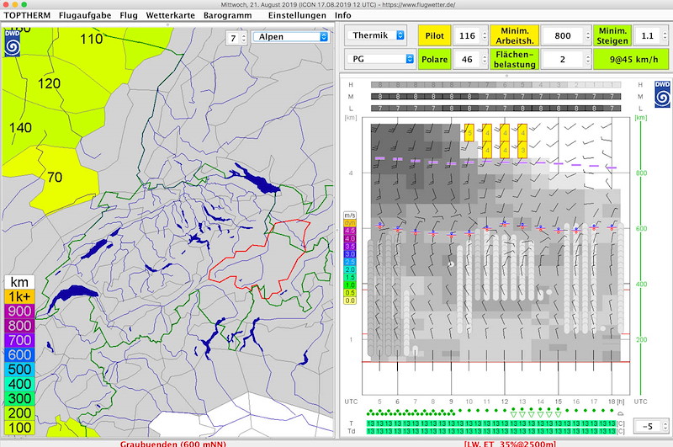Click the 900 km legend swatch
This screenshot has width=673, height=447.
[x=19, y=311]
